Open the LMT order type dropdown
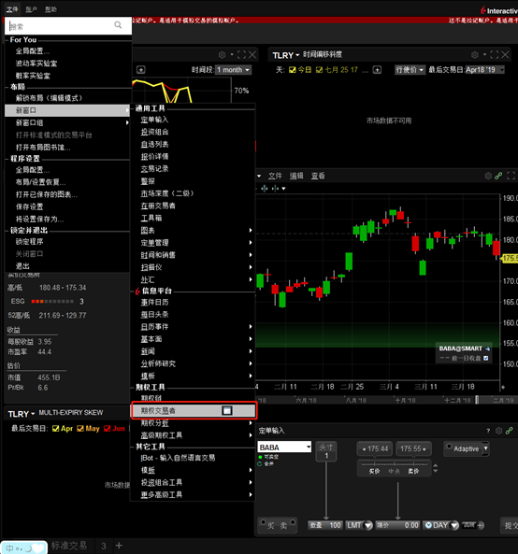 [x=359, y=525]
